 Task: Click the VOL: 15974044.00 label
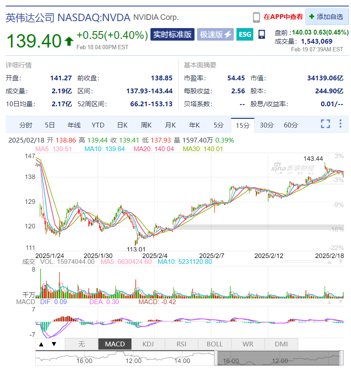coord(67,262)
